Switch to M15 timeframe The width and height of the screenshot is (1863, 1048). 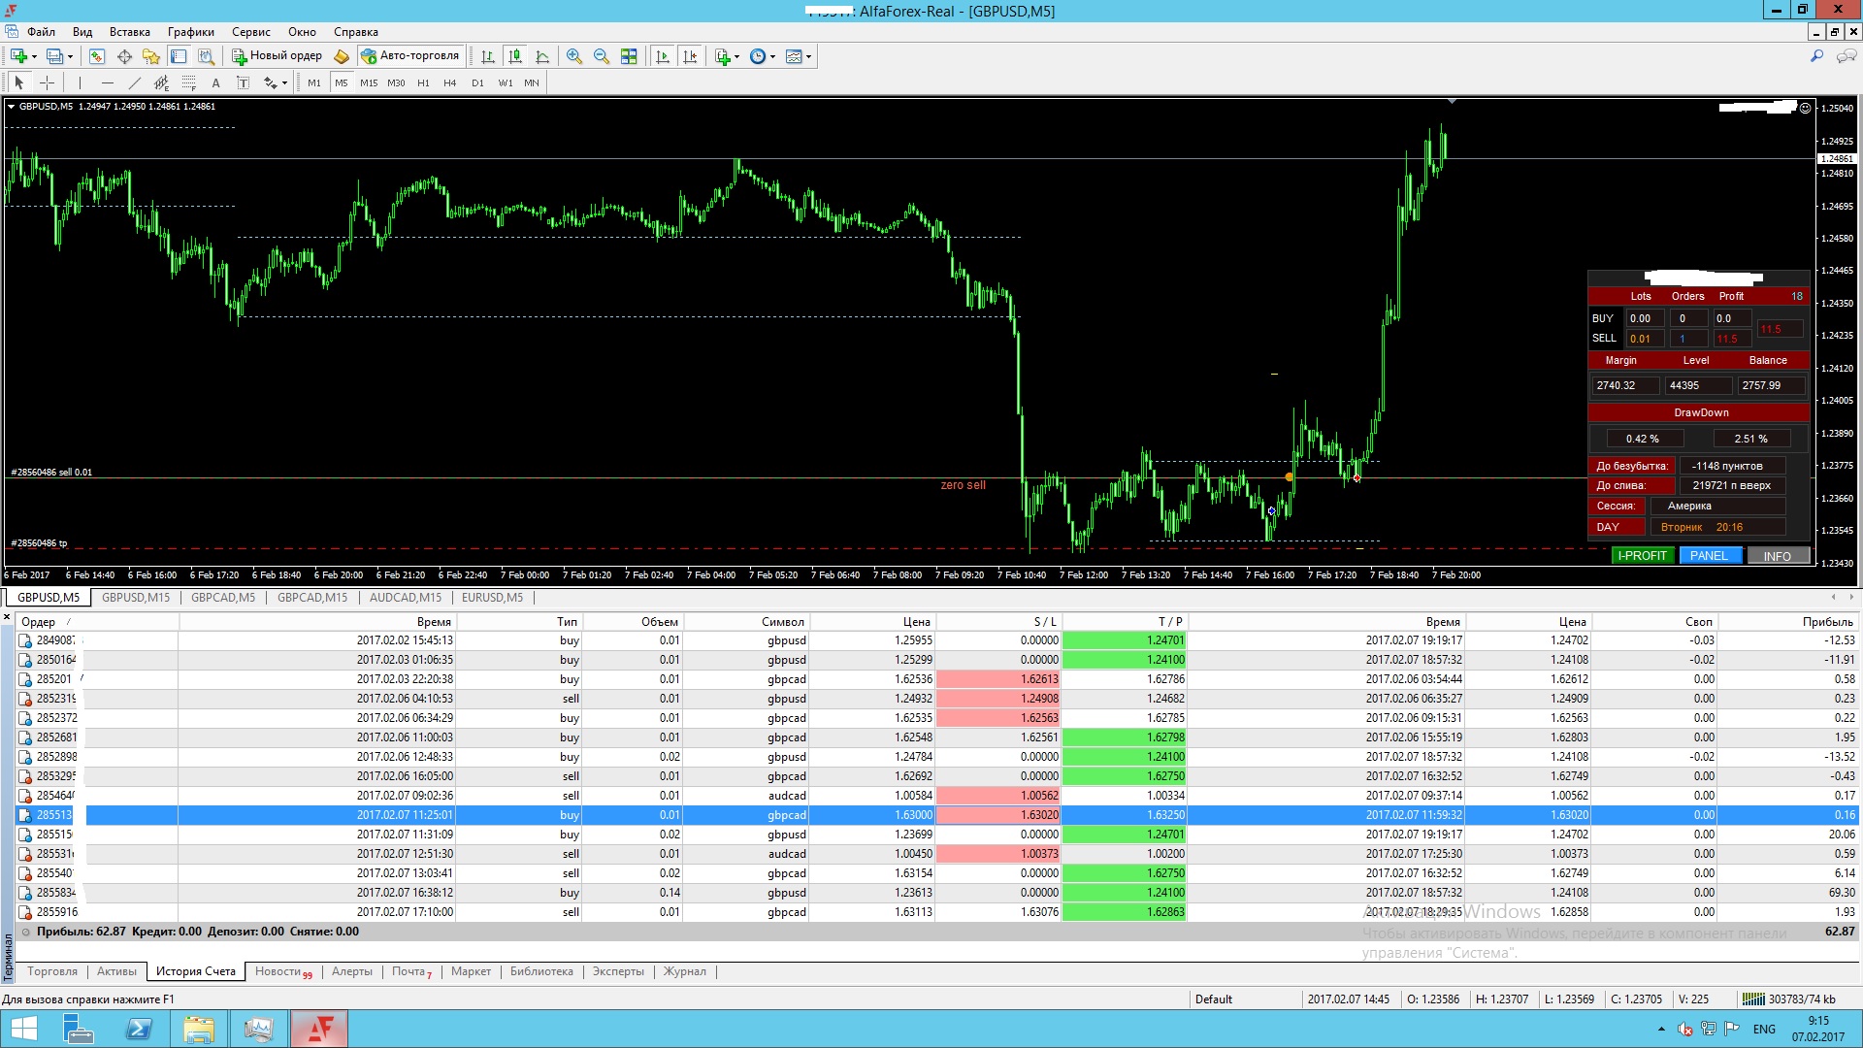[369, 82]
